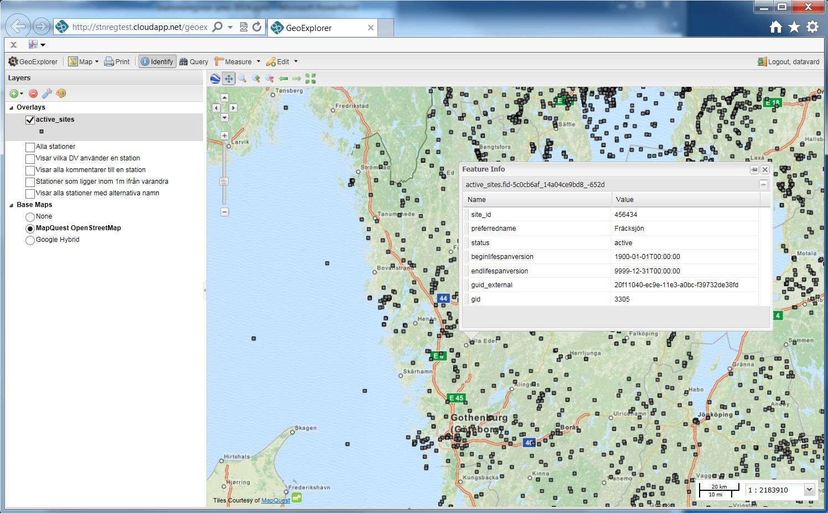This screenshot has height=513, width=828.
Task: Click the browser address bar URL
Action: [140, 27]
